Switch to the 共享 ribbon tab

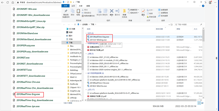81,6
